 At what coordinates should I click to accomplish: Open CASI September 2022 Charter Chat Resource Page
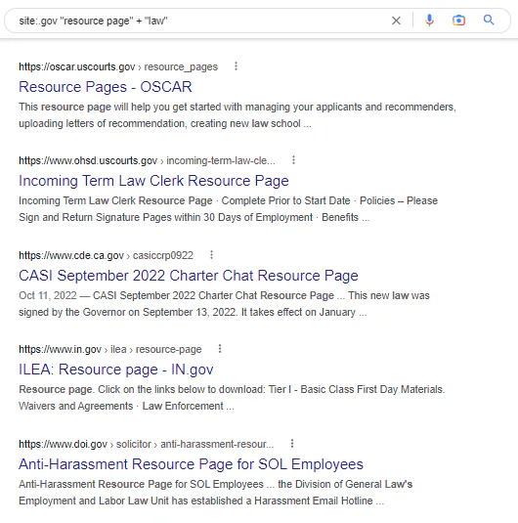click(189, 276)
